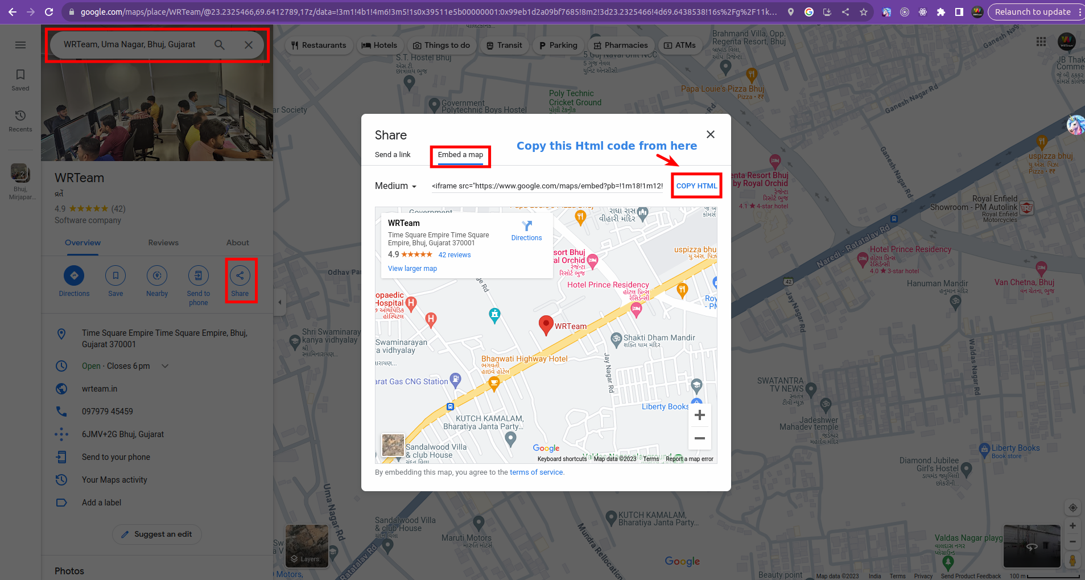Open 42 reviews link in preview
Image resolution: width=1085 pixels, height=580 pixels.
coord(455,255)
